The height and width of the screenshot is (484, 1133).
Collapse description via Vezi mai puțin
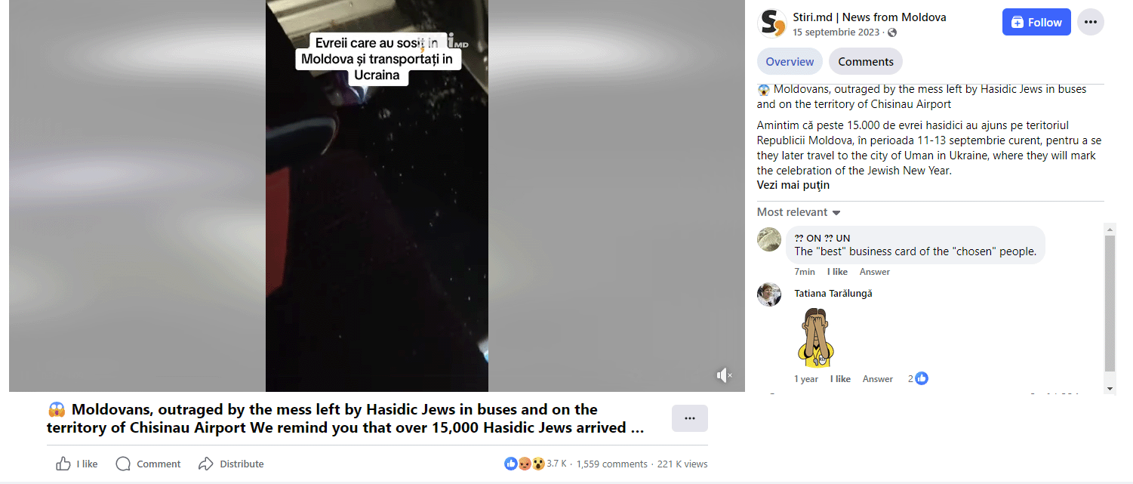[x=793, y=185]
